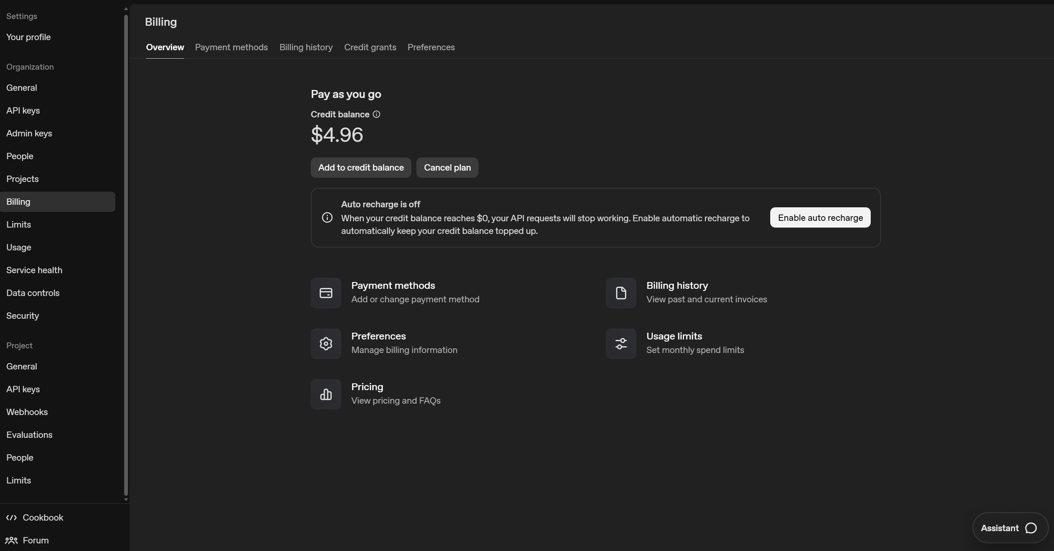Open the Payment methods card icon
The image size is (1054, 551).
(x=326, y=293)
